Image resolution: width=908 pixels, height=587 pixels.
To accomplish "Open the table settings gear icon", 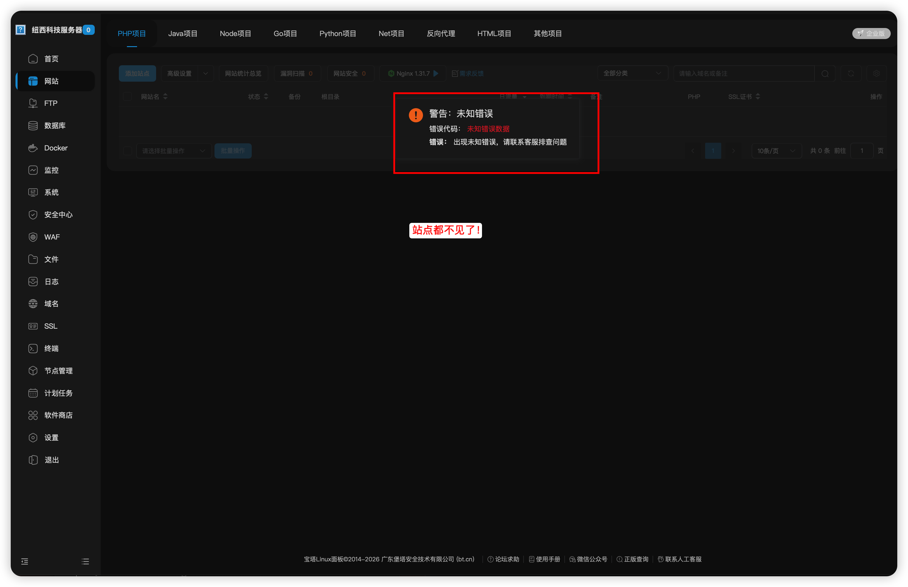I will coord(876,74).
